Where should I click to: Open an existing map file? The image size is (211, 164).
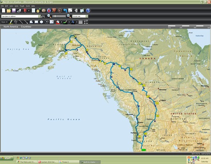[x=9, y=11]
